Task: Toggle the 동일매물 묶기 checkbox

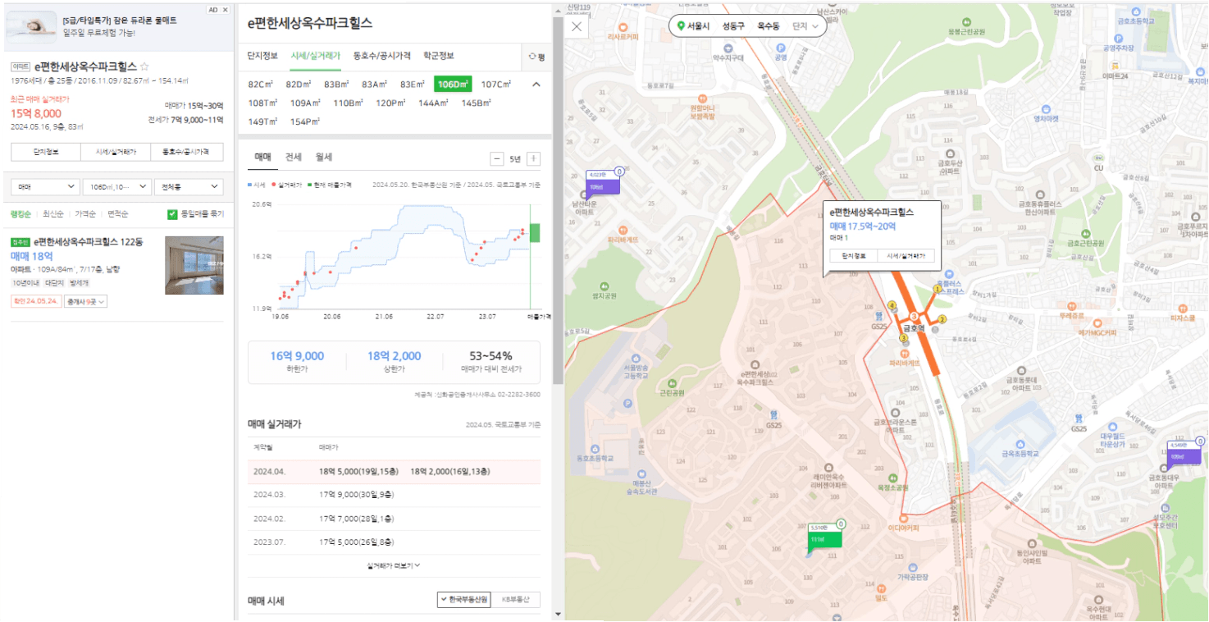Action: point(172,214)
